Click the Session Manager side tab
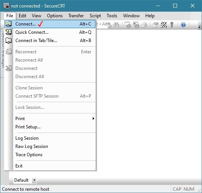Image resolution: width=202 pixels, height=193 pixels. (3, 50)
